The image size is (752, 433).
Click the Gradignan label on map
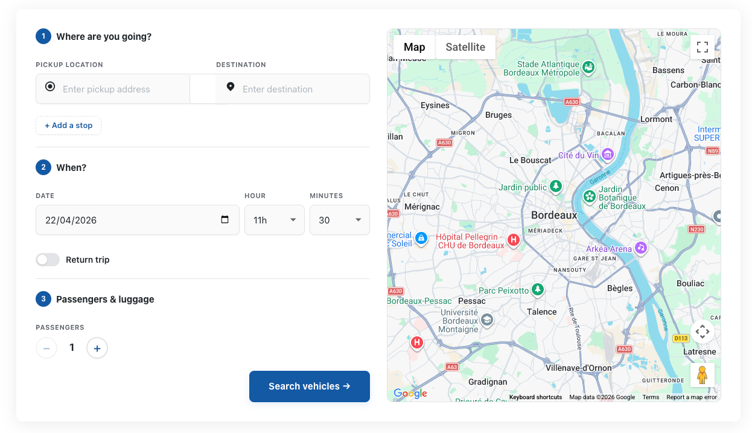tap(488, 382)
